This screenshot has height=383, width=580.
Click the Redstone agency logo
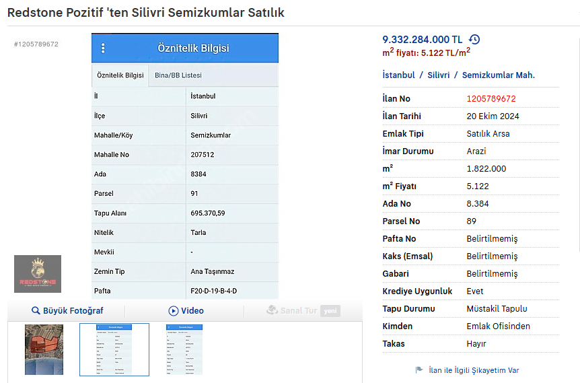38,274
